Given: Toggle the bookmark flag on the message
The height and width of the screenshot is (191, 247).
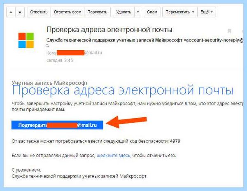Looking at the screenshot, I should tap(229, 31).
